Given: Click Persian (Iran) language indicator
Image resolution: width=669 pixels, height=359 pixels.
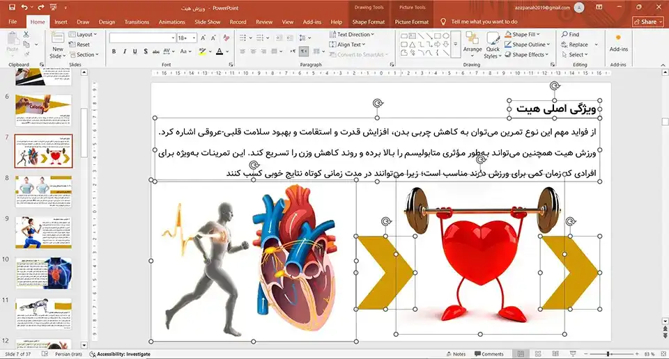Looking at the screenshot, I should [x=68, y=354].
